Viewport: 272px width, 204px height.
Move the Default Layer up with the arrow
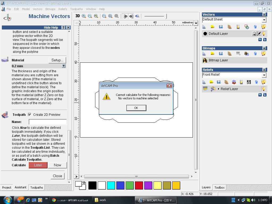260,40
